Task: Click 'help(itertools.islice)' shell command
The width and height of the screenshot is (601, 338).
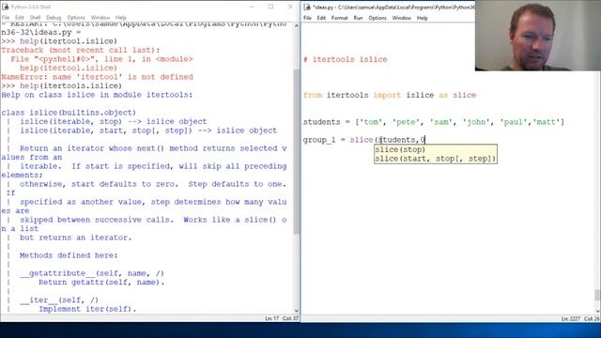Action: (71, 85)
